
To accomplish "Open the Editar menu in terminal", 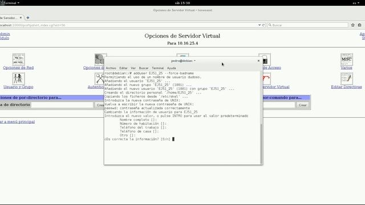I will [x=123, y=68].
